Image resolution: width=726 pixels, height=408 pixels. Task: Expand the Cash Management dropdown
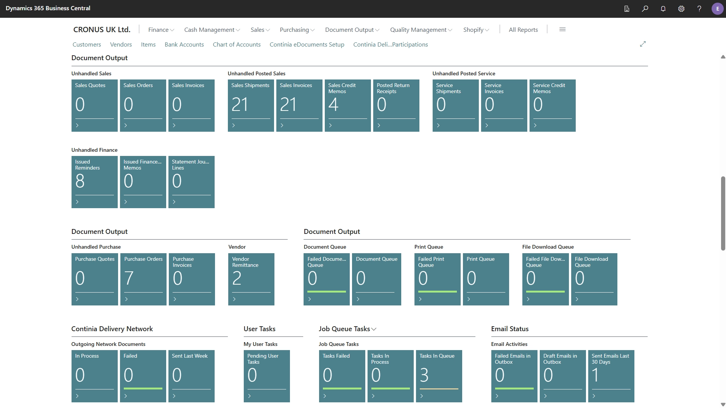212,30
